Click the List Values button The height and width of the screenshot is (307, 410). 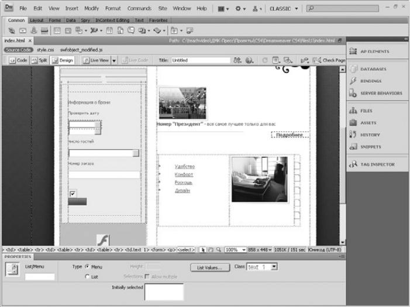(210, 267)
